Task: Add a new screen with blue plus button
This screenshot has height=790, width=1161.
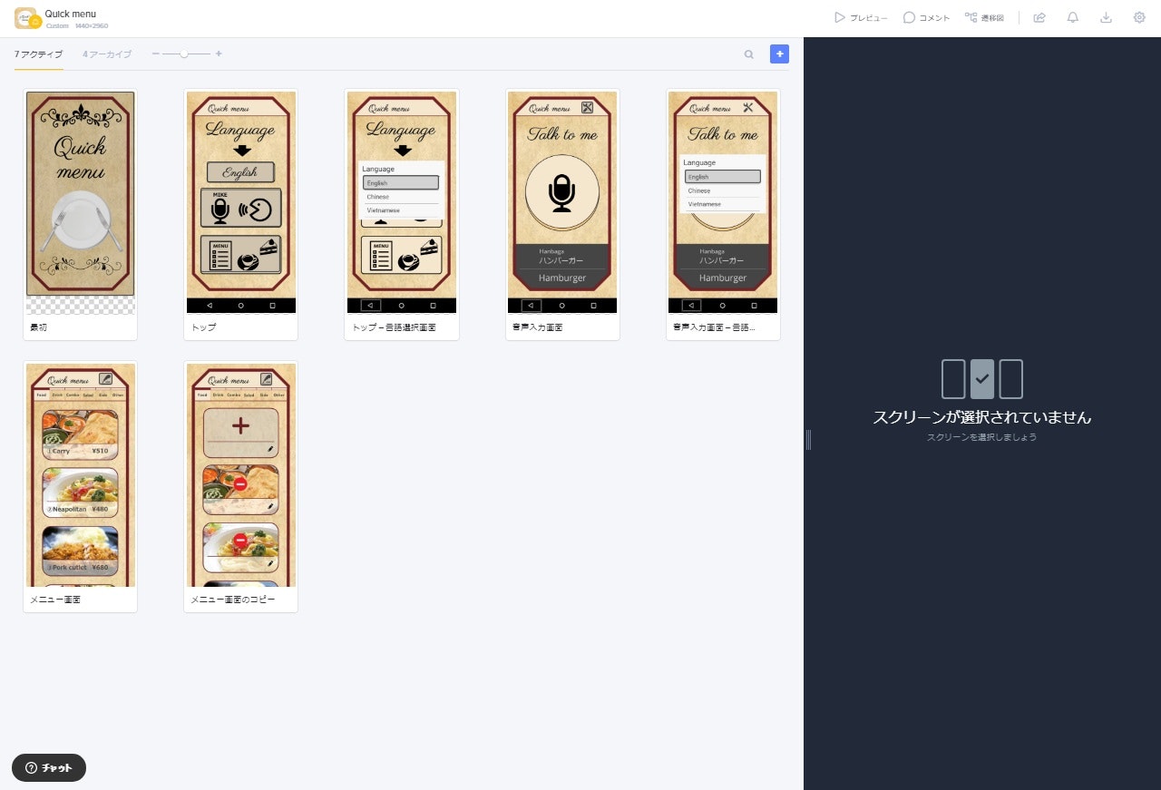Action: [x=779, y=54]
